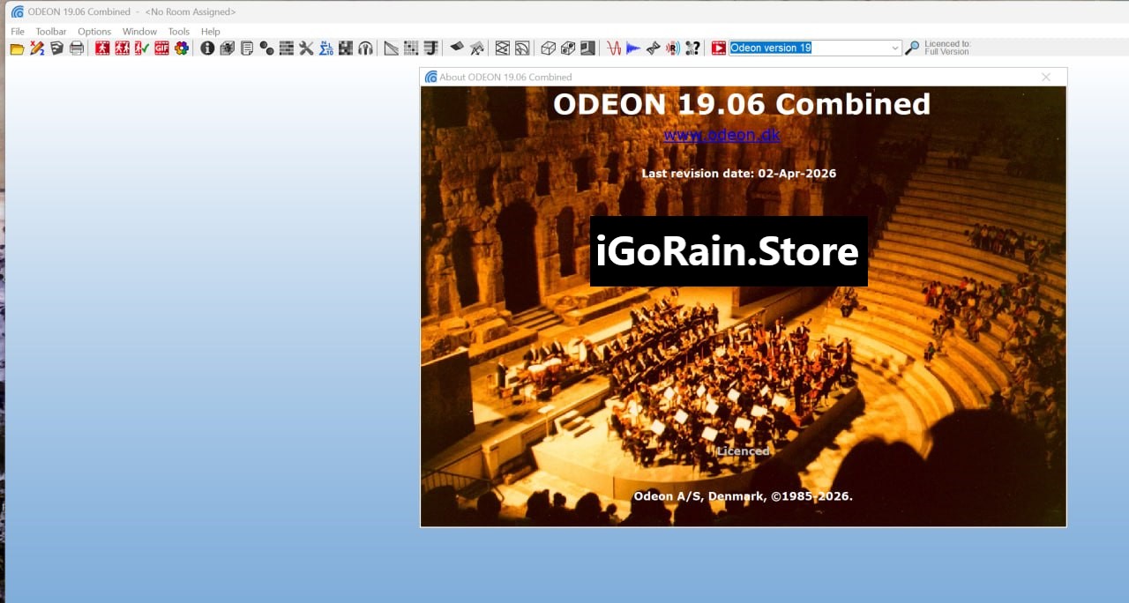
Task: Click the red video play icon
Action: click(x=719, y=48)
